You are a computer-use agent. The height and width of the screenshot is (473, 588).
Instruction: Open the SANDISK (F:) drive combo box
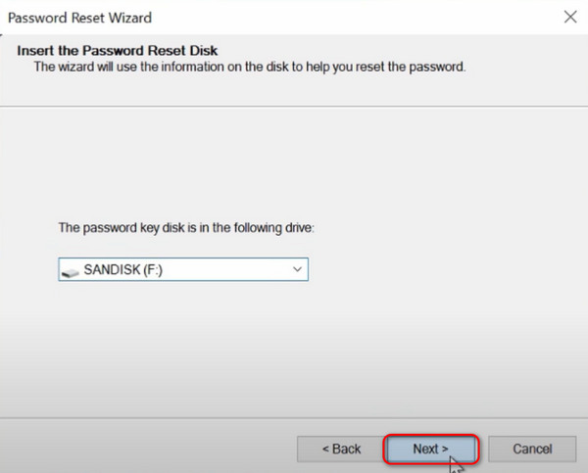coord(183,269)
